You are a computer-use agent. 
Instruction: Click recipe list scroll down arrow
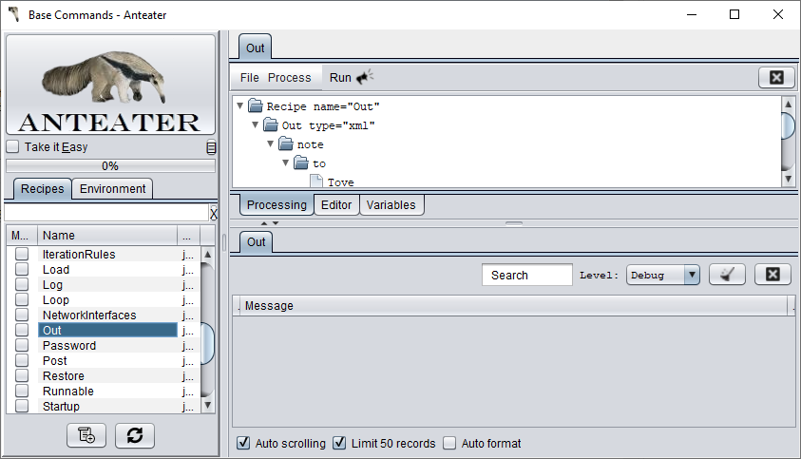tap(207, 406)
